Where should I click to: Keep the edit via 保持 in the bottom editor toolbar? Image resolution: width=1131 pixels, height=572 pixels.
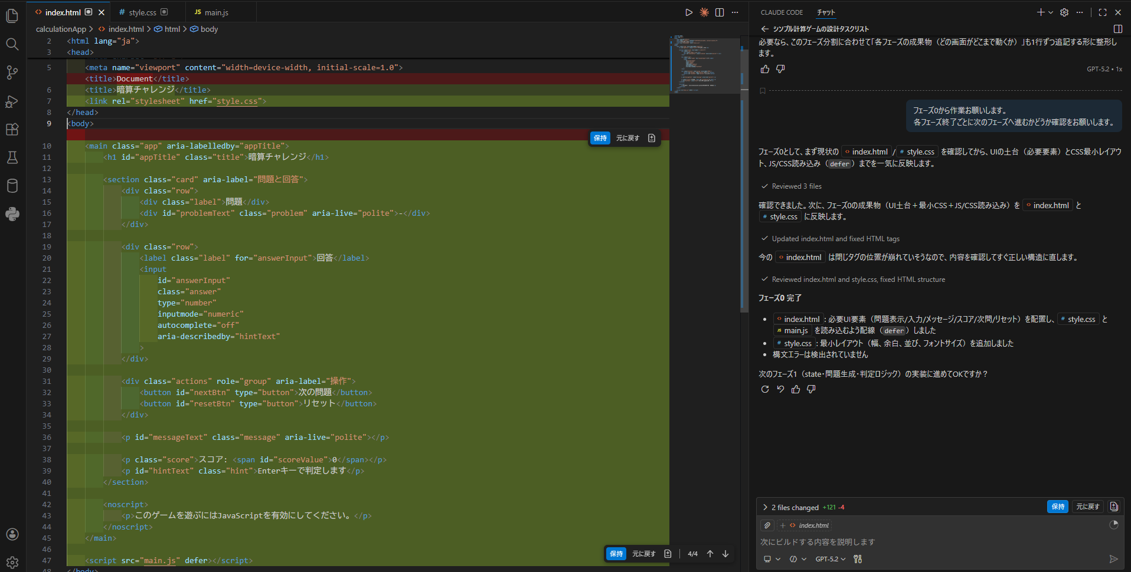[616, 554]
